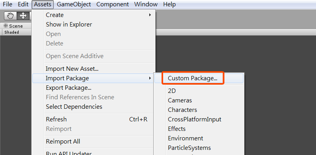Open the Help menu
This screenshot has height=155, width=316.
pyautogui.click(x=169, y=4)
